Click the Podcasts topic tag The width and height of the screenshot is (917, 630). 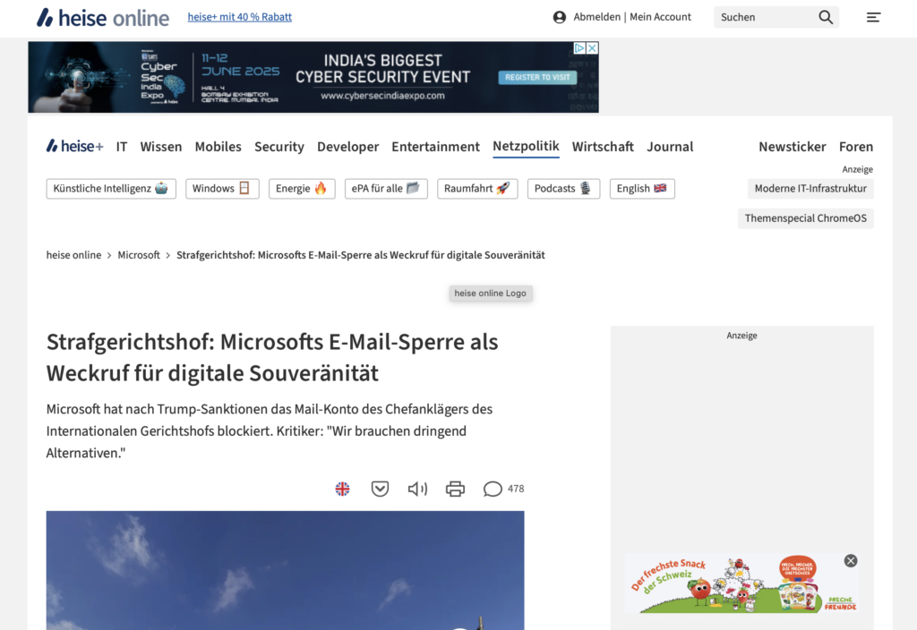pos(564,189)
